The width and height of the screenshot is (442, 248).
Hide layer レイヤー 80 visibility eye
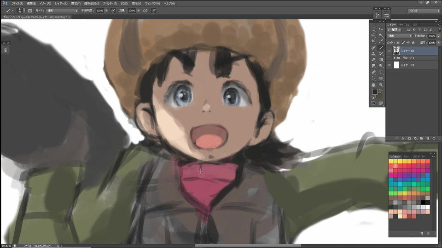(390, 51)
